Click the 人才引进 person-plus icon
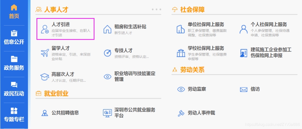302x129 pixels. click(45, 29)
